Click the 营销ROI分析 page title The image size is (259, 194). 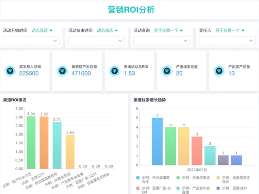(131, 10)
